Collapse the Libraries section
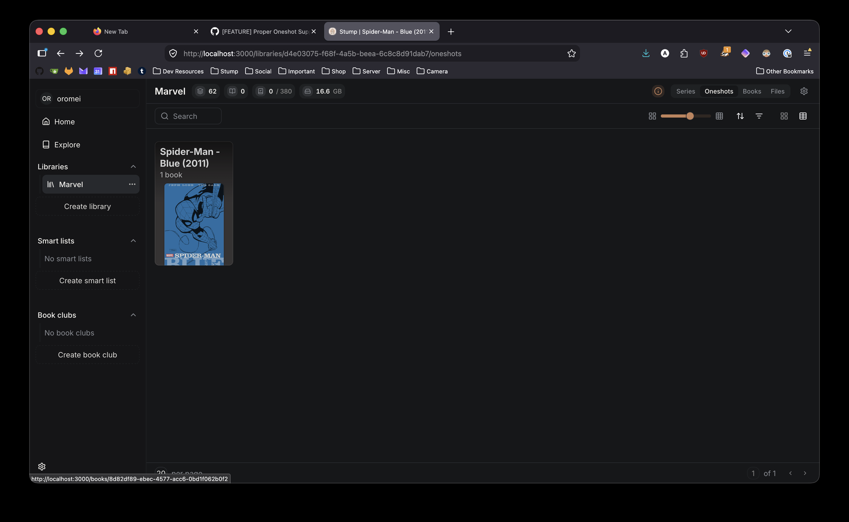 [133, 167]
